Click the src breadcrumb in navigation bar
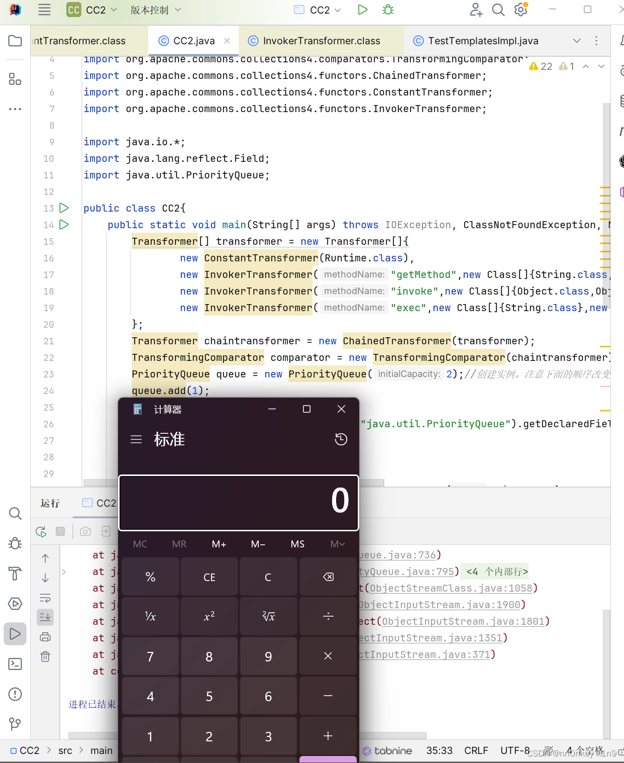The height and width of the screenshot is (763, 624). 65,750
